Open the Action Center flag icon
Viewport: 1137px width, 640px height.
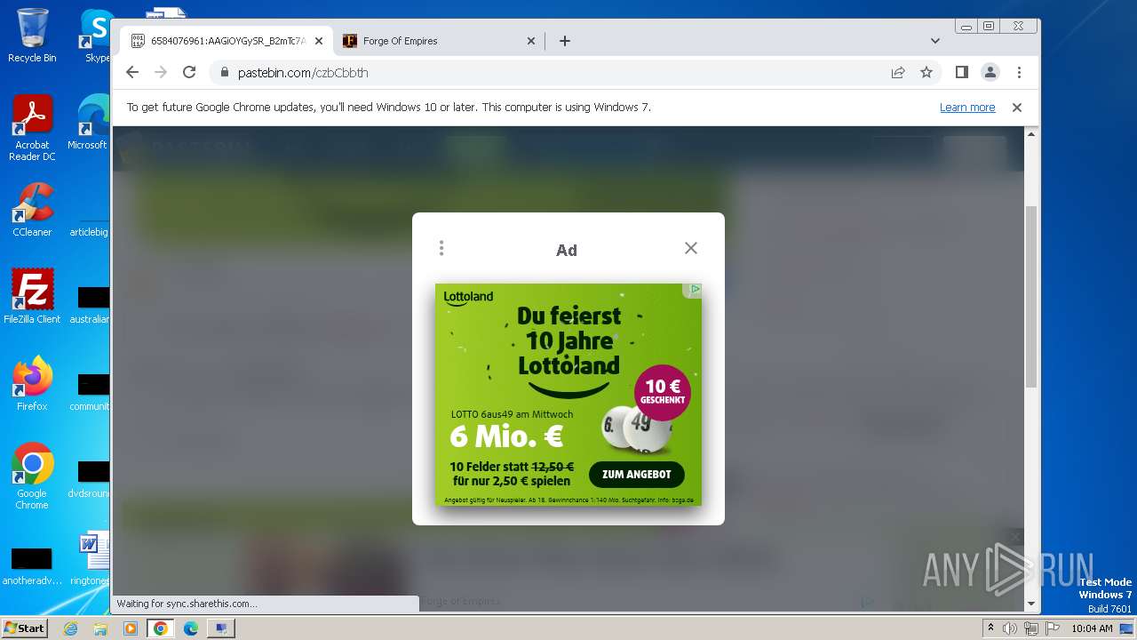click(1051, 628)
